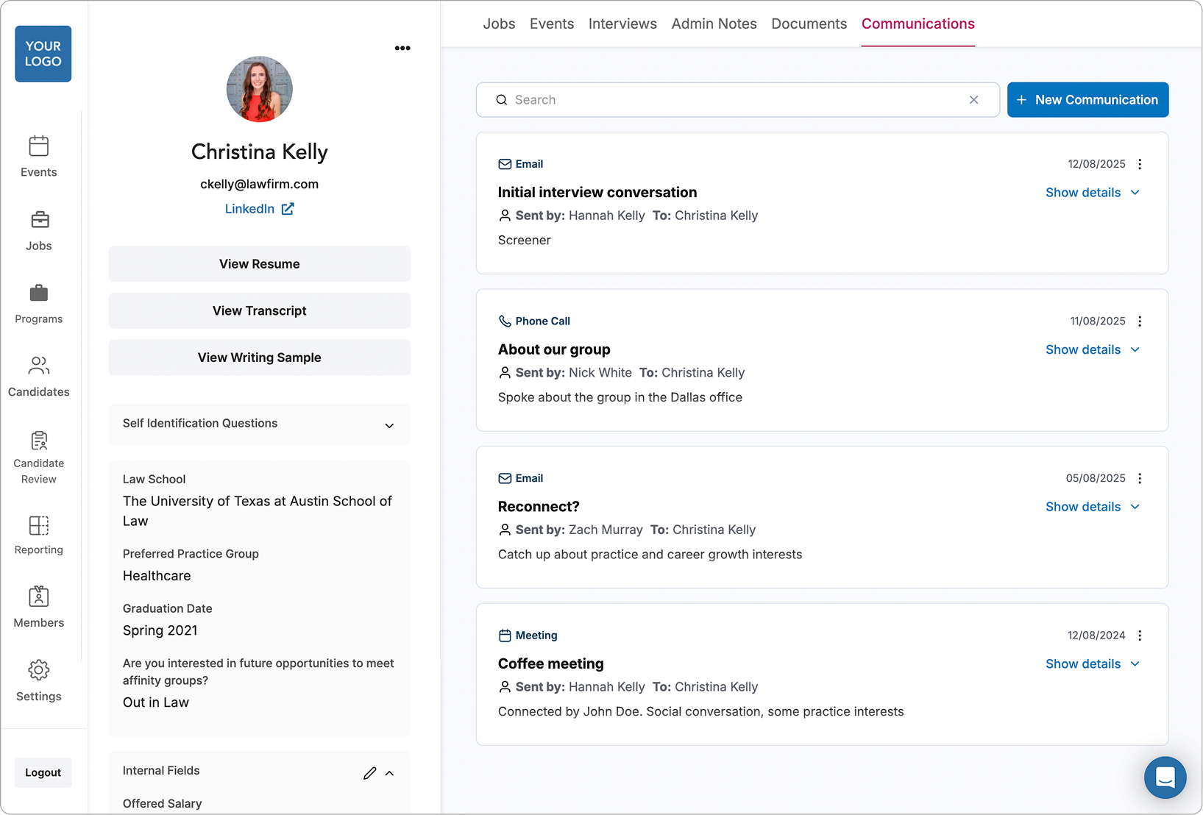The image size is (1203, 815).
Task: Open Settings via the gear icon
Action: click(38, 669)
